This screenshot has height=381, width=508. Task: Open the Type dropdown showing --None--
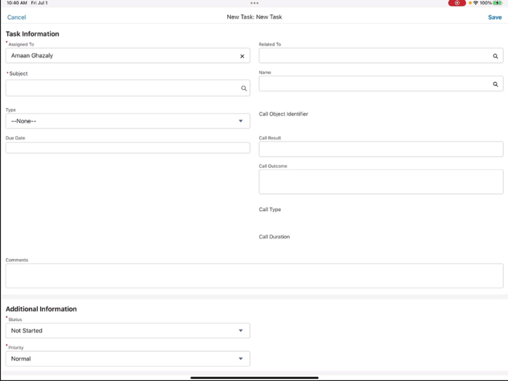click(128, 121)
